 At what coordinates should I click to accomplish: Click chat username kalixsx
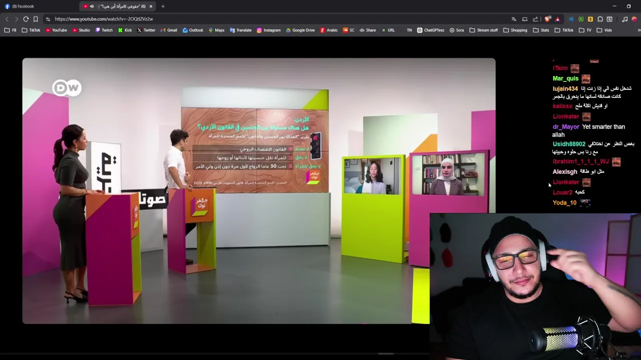(x=562, y=106)
